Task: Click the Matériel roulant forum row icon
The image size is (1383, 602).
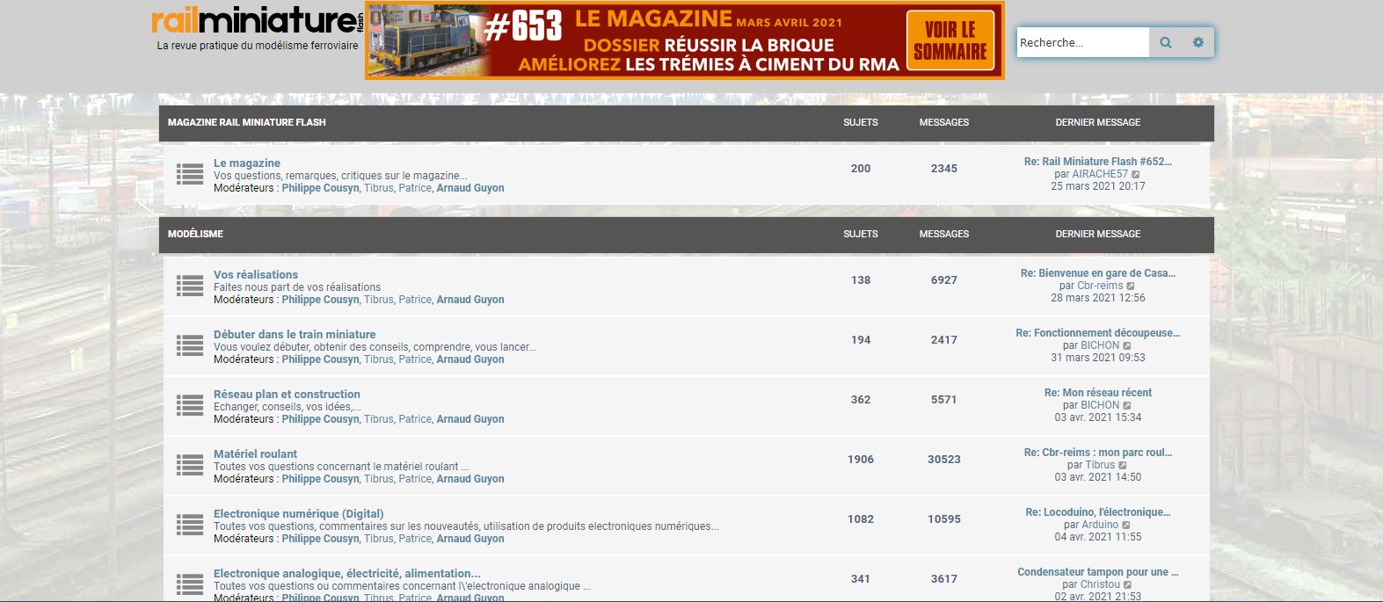Action: (190, 465)
